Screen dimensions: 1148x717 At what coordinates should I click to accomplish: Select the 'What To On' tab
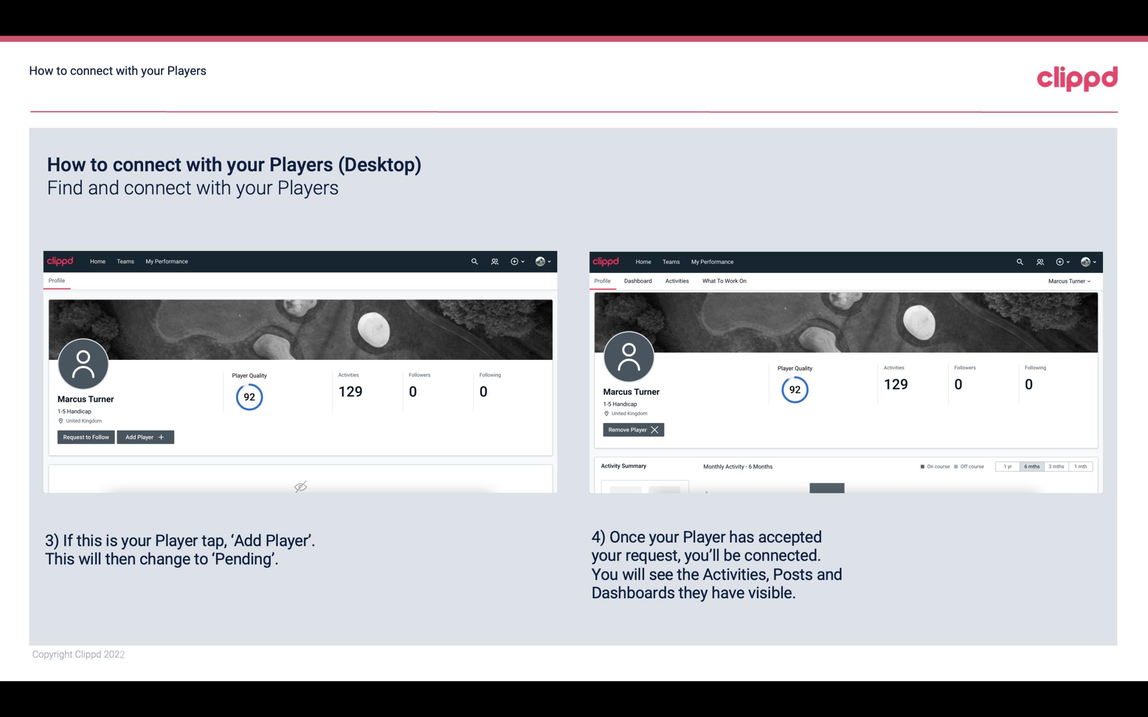(724, 281)
